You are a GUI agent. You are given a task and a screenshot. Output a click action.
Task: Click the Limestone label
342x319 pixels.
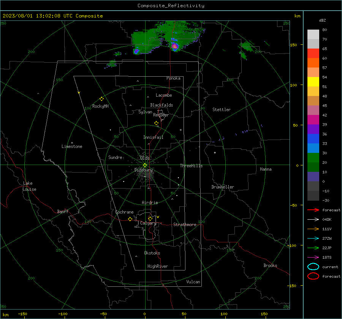72,146
